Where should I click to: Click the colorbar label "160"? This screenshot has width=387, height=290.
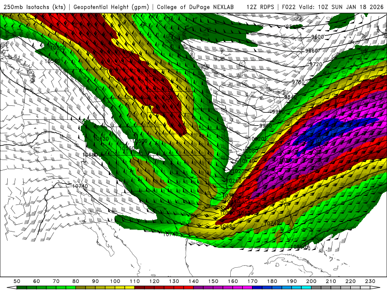click(x=233, y=281)
